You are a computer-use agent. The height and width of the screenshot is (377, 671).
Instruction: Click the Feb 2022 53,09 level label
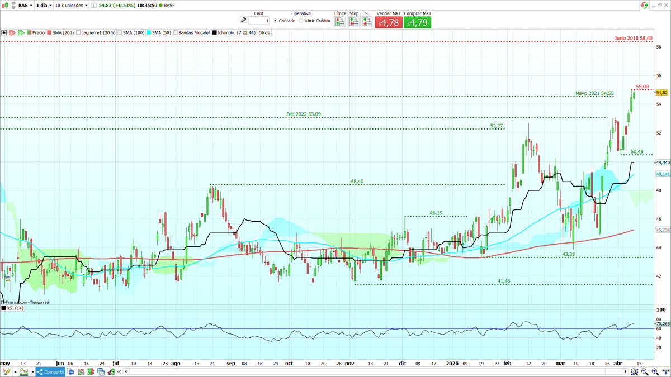pyautogui.click(x=303, y=114)
